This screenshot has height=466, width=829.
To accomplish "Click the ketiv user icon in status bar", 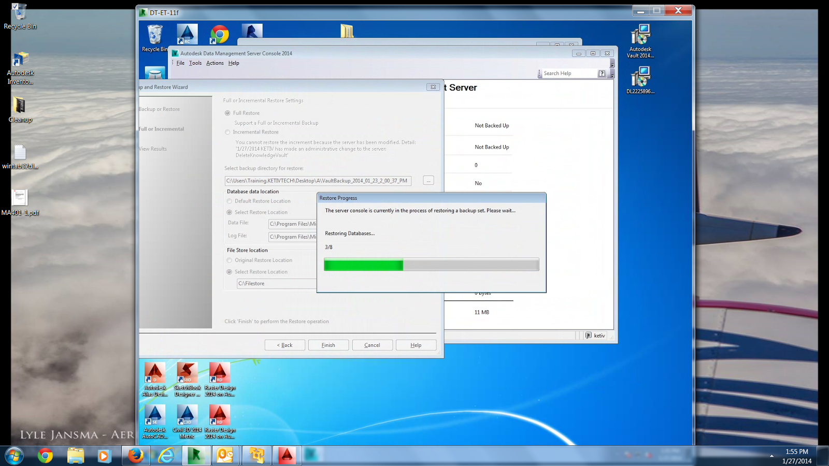I will (x=588, y=336).
